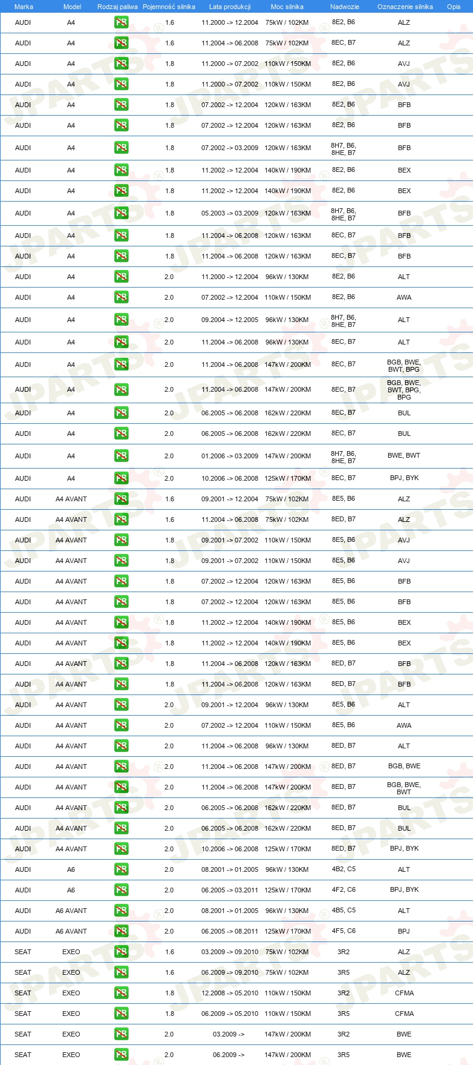Click engine code BPJ in A6 Avant row

click(404, 931)
